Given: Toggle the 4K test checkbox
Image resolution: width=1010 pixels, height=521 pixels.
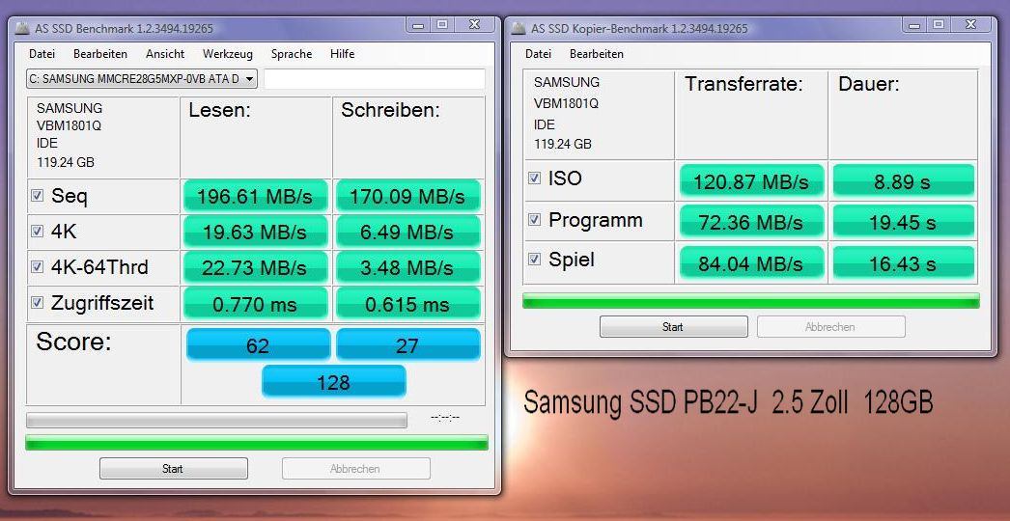Looking at the screenshot, I should 38,232.
